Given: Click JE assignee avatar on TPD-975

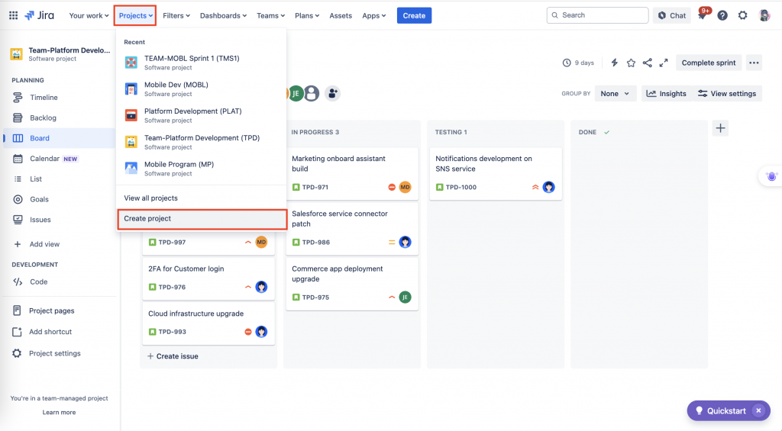Looking at the screenshot, I should (405, 297).
